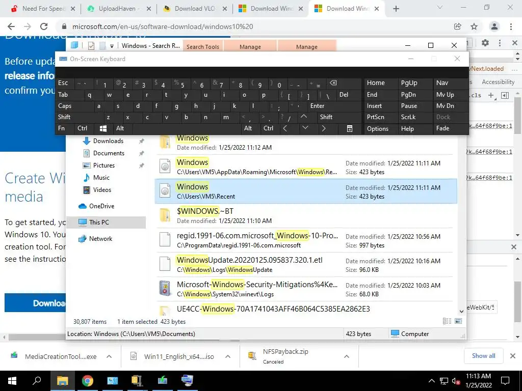Expand NFSPayback.zip download options arrow
Viewport: 522px width, 391px height.
(x=347, y=356)
